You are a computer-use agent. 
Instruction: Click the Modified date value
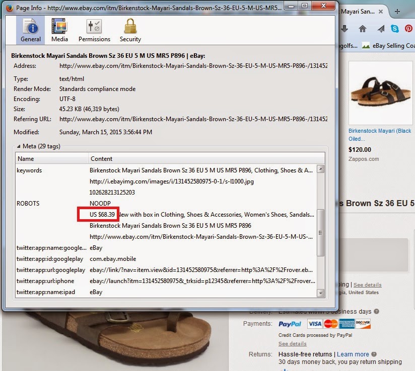(106, 132)
